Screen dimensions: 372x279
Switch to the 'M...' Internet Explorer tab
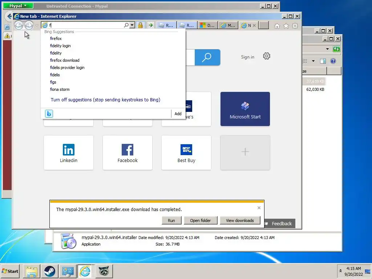[228, 25]
